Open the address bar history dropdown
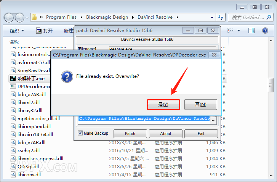This screenshot has width=277, height=182. [x=212, y=17]
